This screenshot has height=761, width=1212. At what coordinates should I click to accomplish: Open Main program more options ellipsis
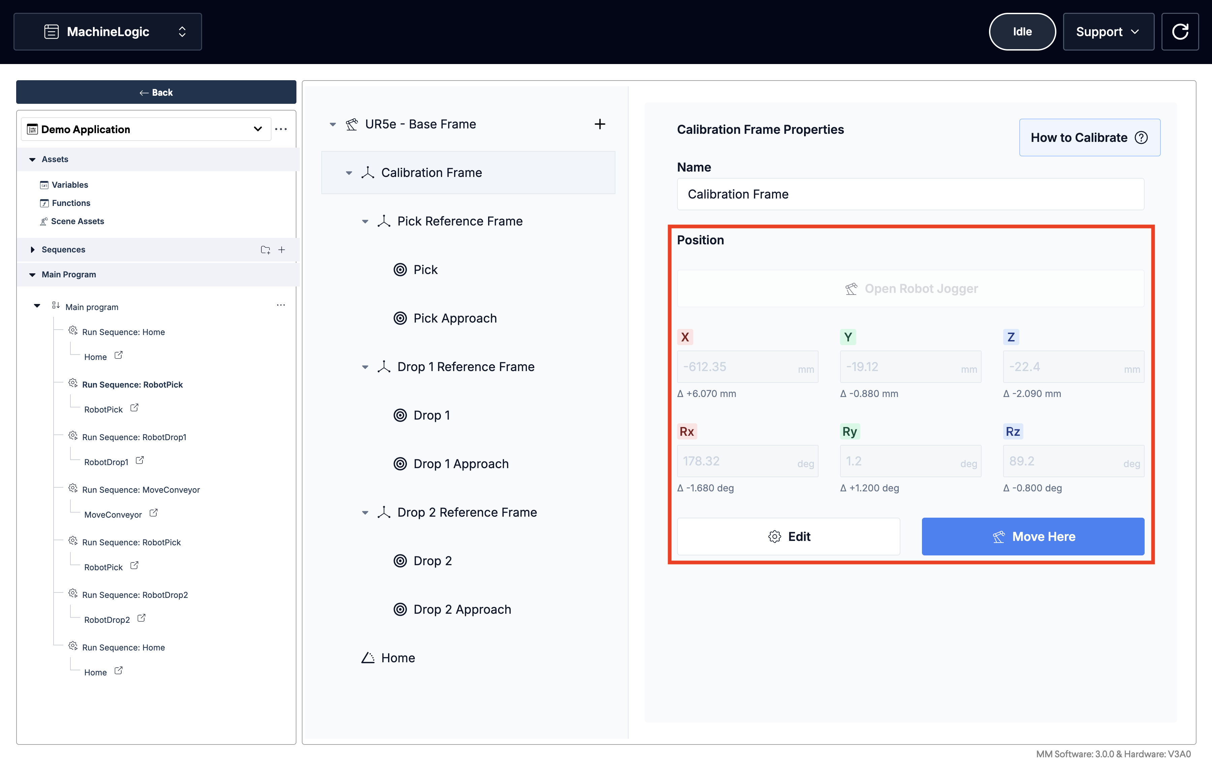(281, 305)
